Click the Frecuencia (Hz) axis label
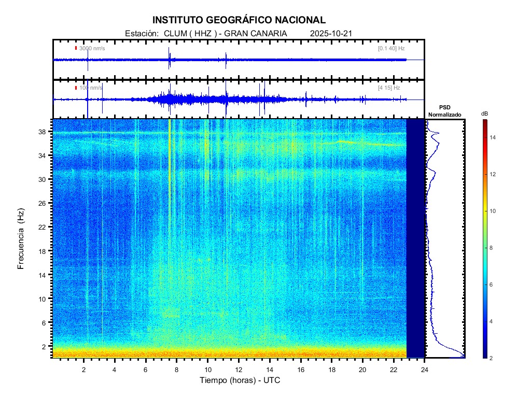The width and height of the screenshot is (531, 398). click(21, 239)
